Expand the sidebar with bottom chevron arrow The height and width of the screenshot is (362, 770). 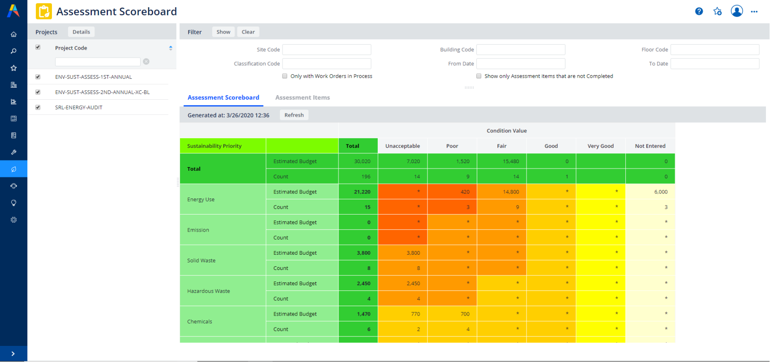(13, 354)
